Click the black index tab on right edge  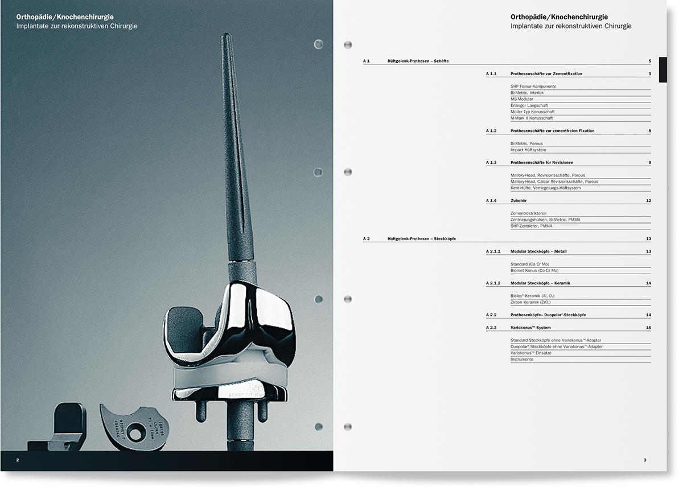(x=663, y=69)
